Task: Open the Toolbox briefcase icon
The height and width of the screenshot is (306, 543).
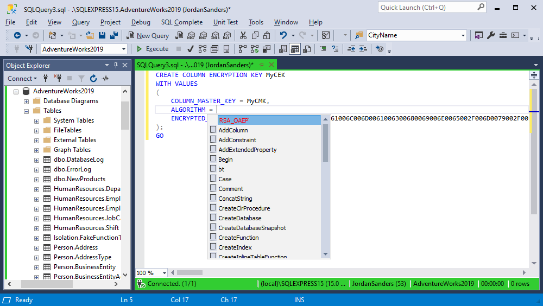Action: [503, 35]
